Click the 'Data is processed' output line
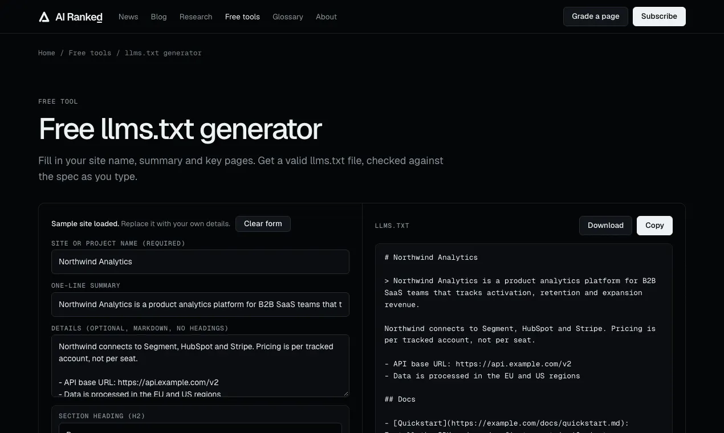Image resolution: width=724 pixels, height=433 pixels. coord(482,376)
